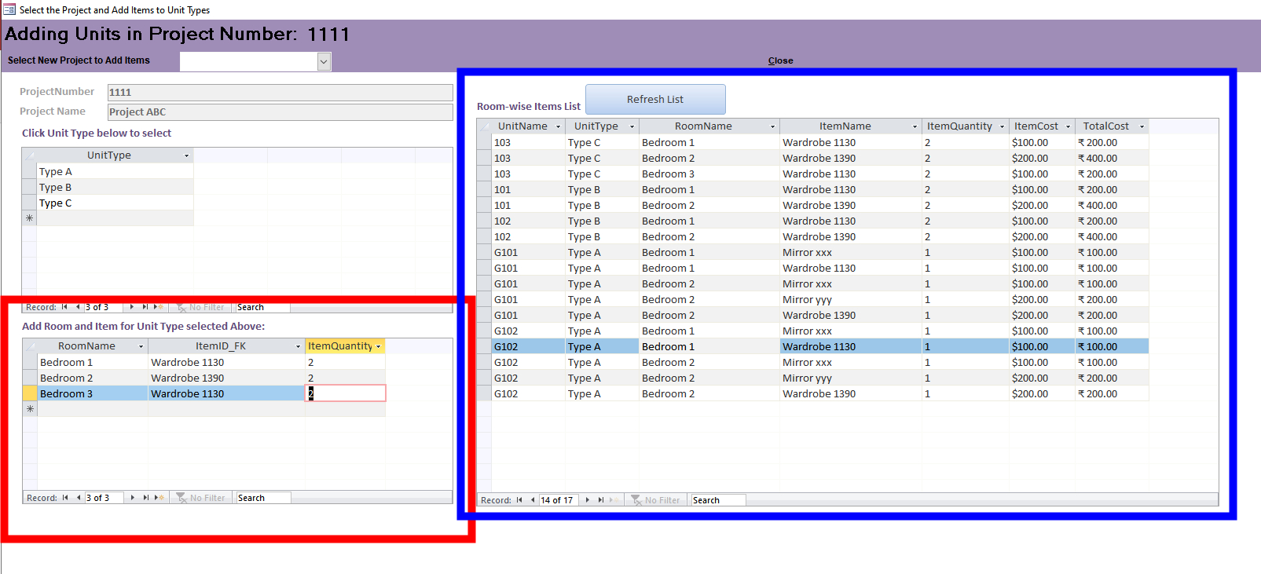The height and width of the screenshot is (574, 1261).
Task: Open UnitType column filter in Room-wise Items List
Action: [632, 126]
